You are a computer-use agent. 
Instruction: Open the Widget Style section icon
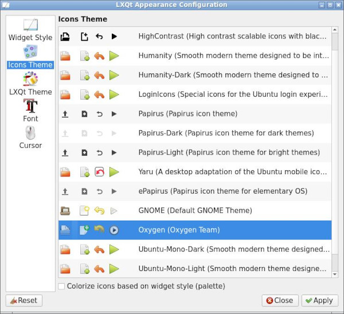[x=30, y=25]
